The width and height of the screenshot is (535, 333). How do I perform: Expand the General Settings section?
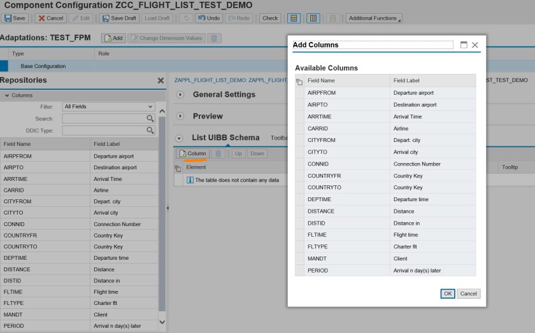coord(180,95)
